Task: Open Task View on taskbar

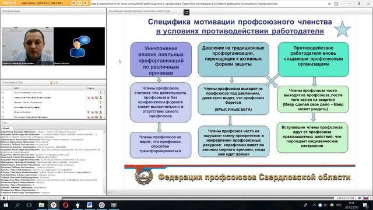Action: (29, 205)
